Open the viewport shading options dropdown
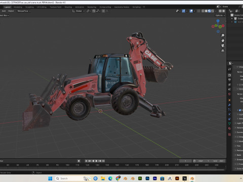This screenshot has width=243, height=182. [x=216, y=11]
